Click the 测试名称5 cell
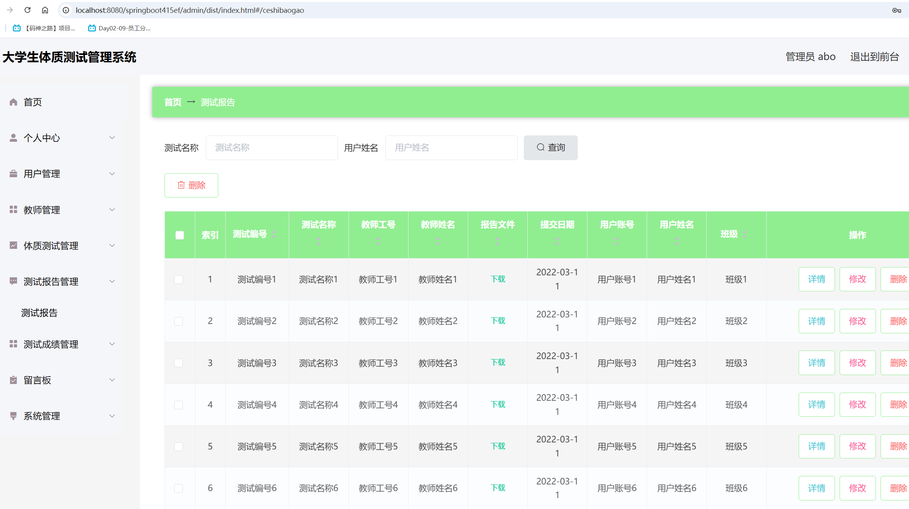 pyautogui.click(x=318, y=446)
